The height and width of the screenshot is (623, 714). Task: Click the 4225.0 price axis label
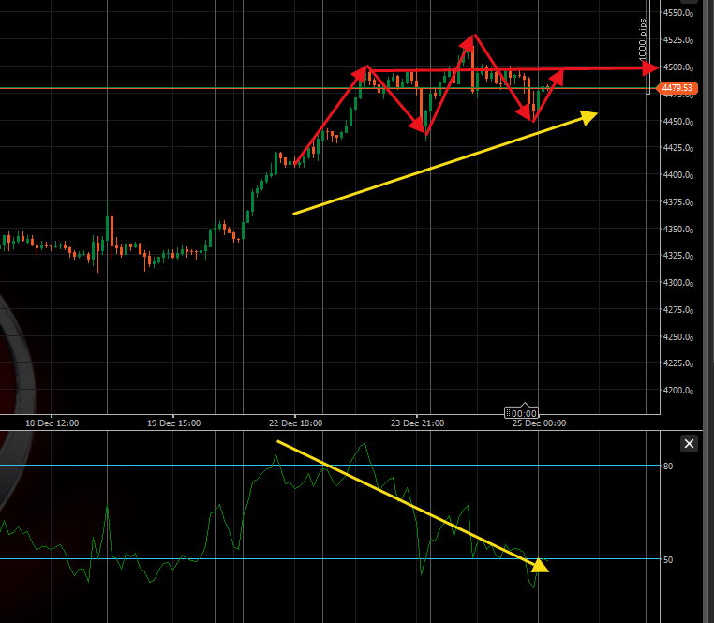pos(678,363)
